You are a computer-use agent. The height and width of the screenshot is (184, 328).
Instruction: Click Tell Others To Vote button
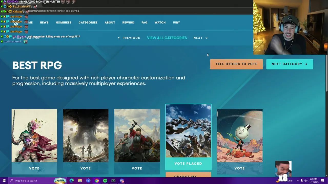[x=236, y=64]
